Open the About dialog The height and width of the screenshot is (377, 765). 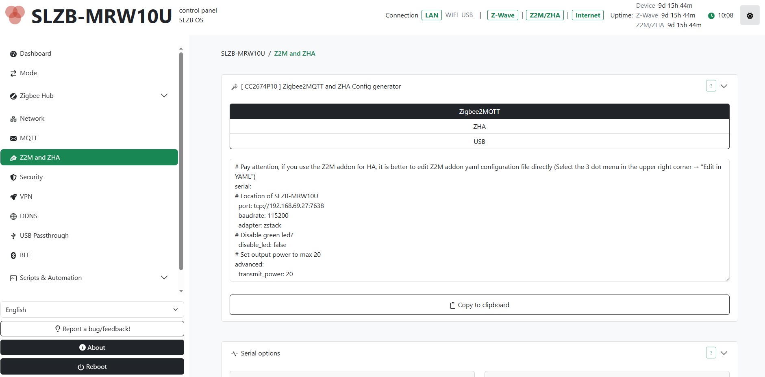92,347
